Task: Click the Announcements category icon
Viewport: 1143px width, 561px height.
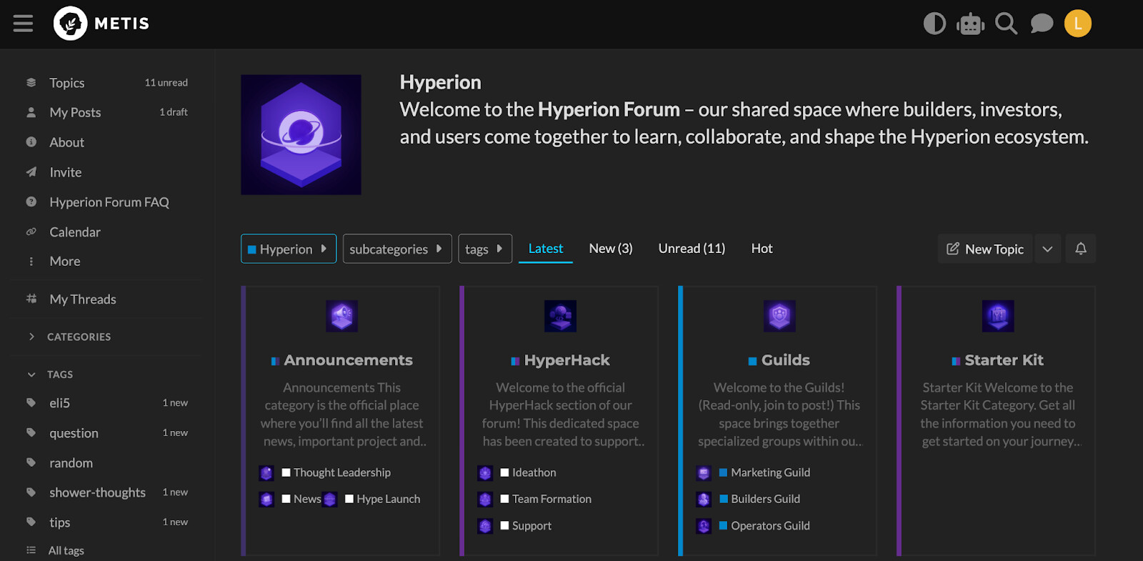Action: 341,316
